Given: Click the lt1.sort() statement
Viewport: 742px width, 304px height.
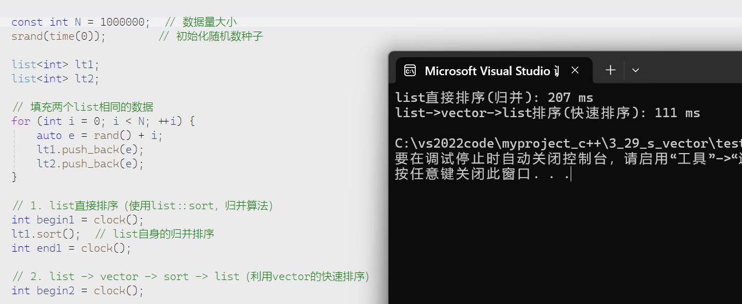Looking at the screenshot, I should [x=46, y=234].
